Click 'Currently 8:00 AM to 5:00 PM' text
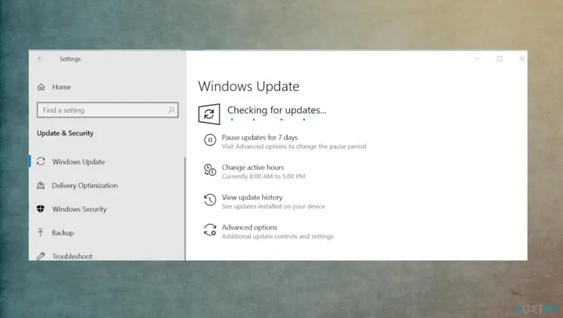The image size is (563, 318). point(264,177)
